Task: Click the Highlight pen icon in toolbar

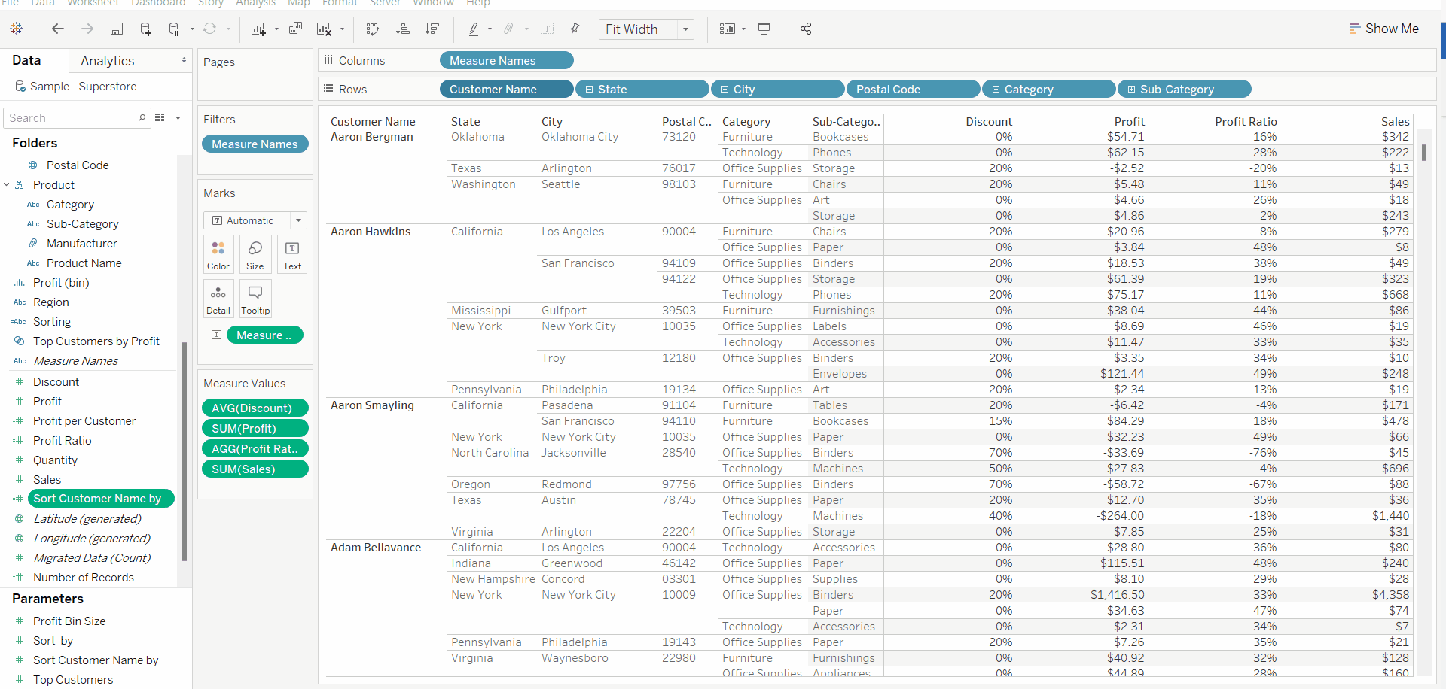Action: point(474,29)
